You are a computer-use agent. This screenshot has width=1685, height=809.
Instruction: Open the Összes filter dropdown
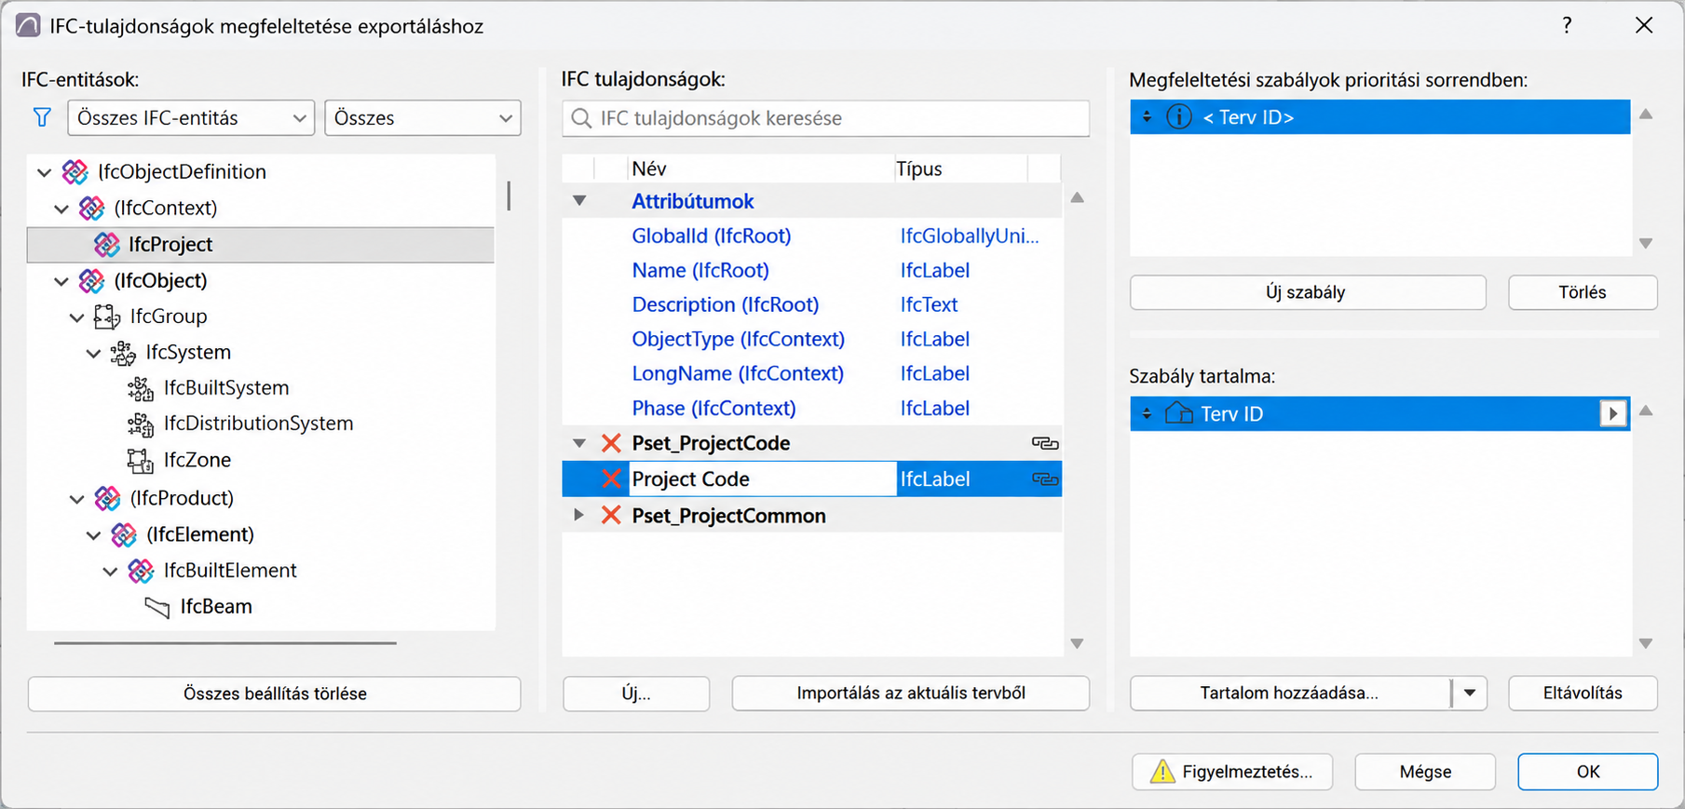(423, 118)
